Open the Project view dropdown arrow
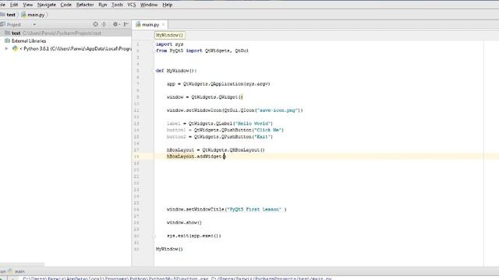This screenshot has height=280, width=499. pos(34,24)
